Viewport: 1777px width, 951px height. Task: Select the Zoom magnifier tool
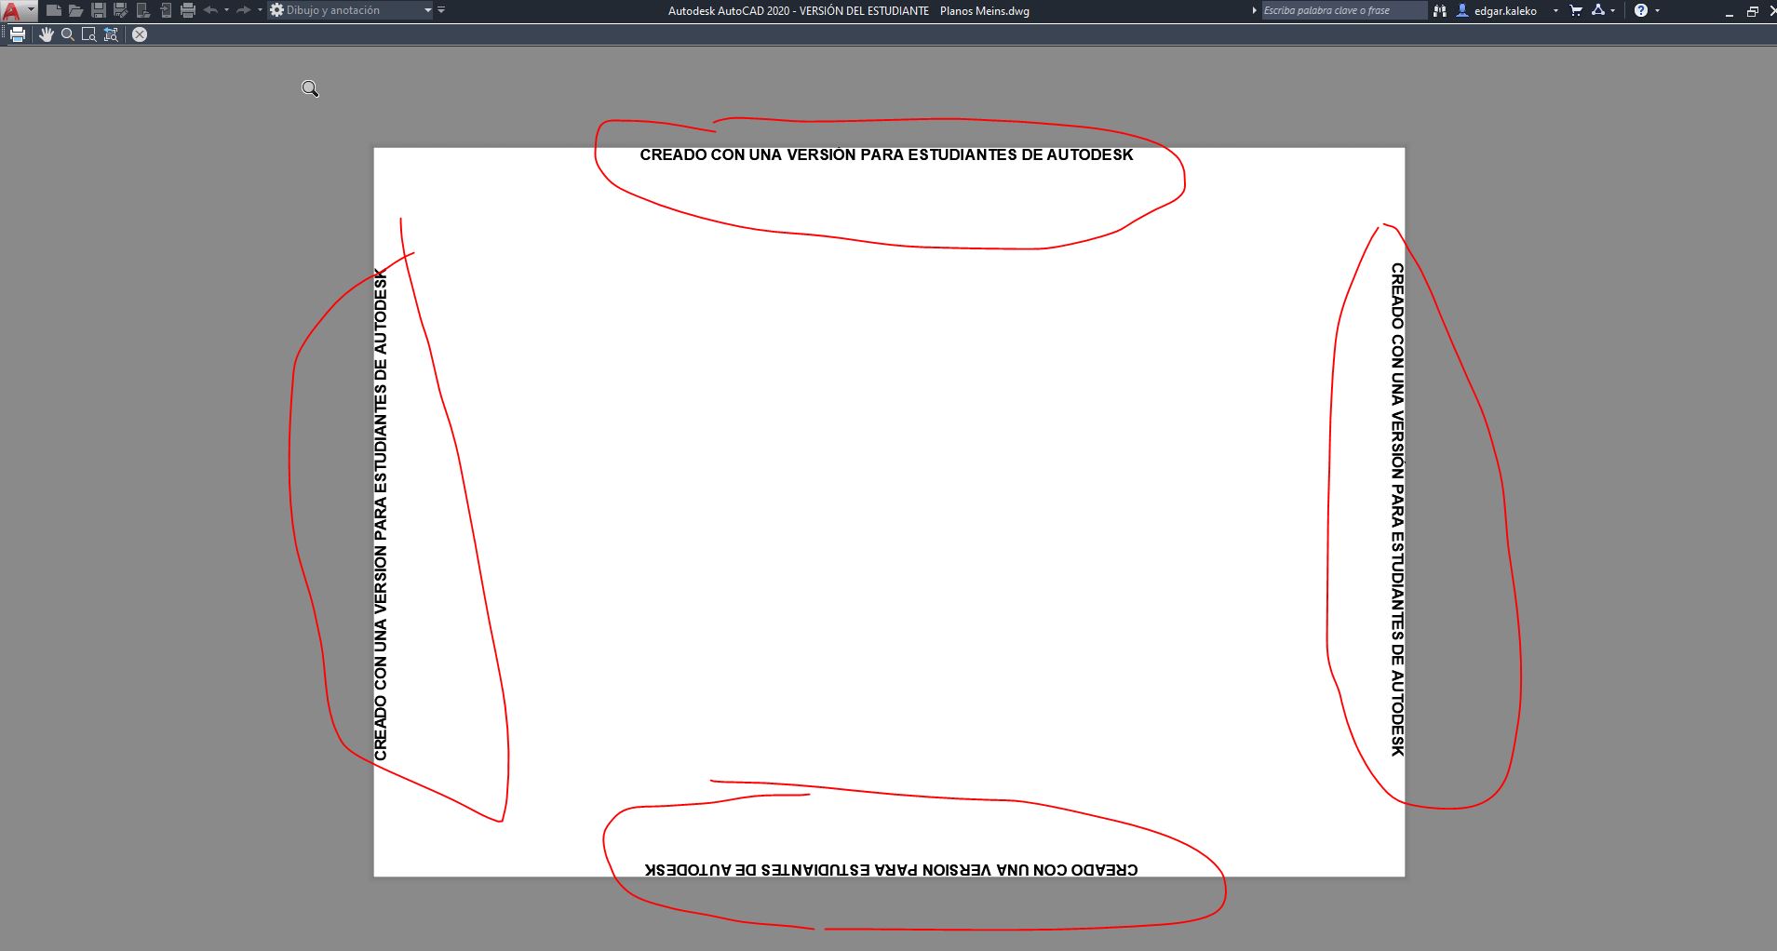[x=68, y=34]
